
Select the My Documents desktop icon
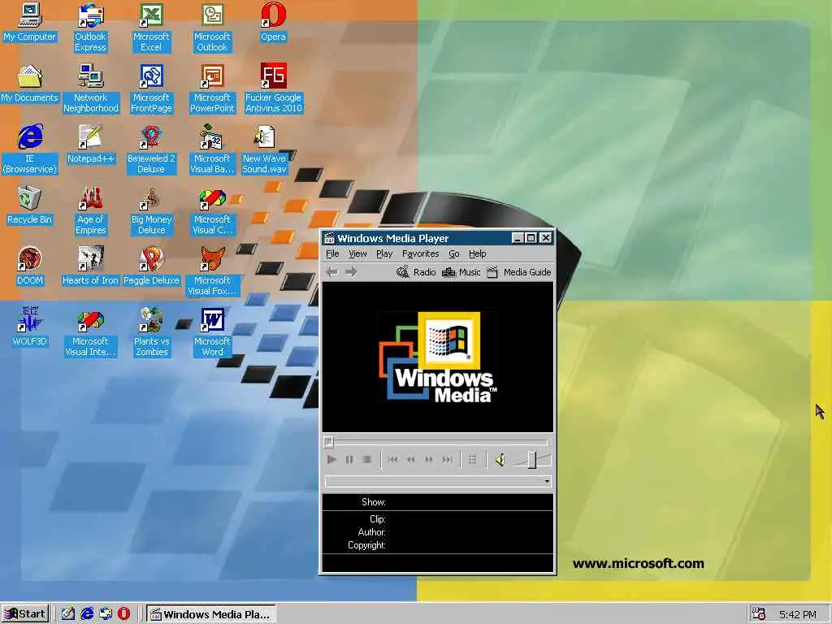29,84
